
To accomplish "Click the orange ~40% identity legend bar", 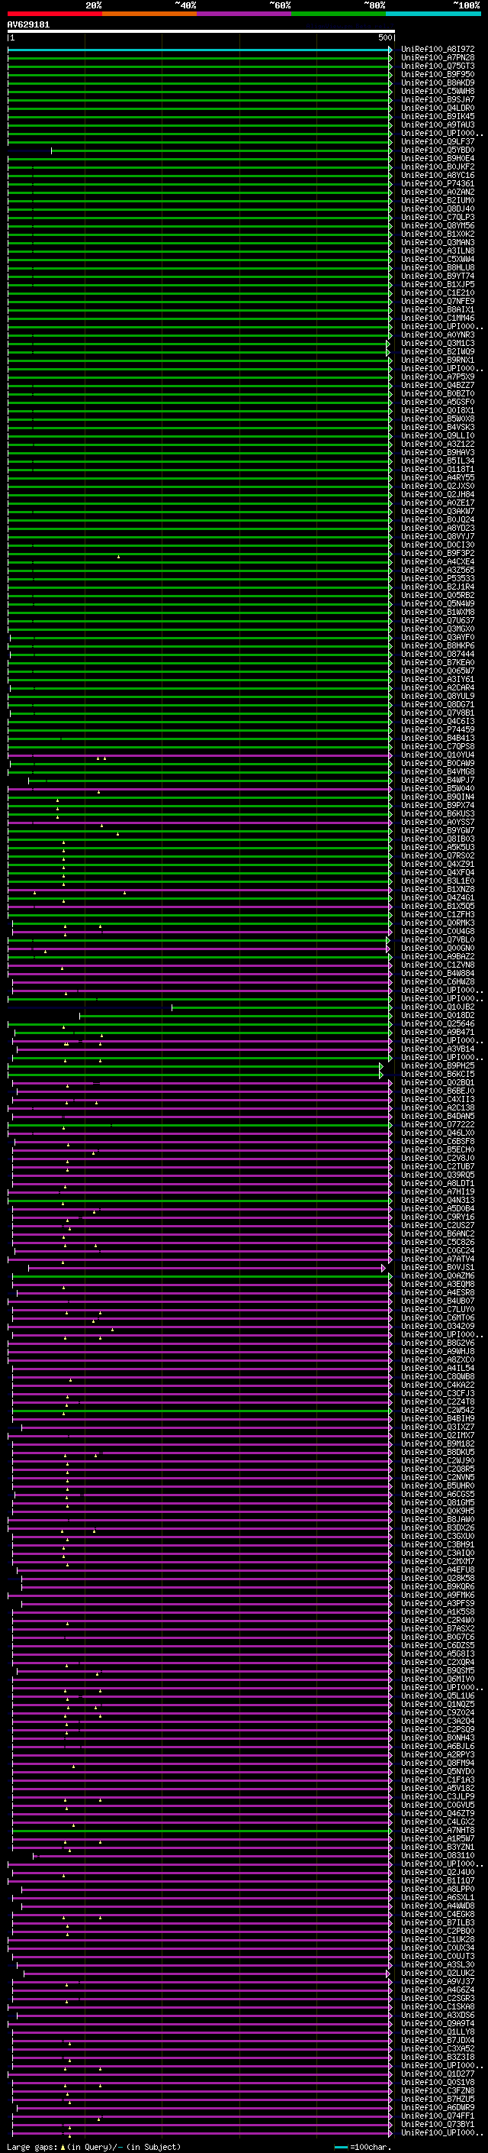I will pos(149,14).
